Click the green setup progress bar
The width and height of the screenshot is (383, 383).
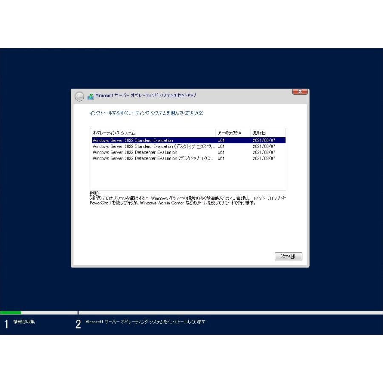[x=11, y=313]
